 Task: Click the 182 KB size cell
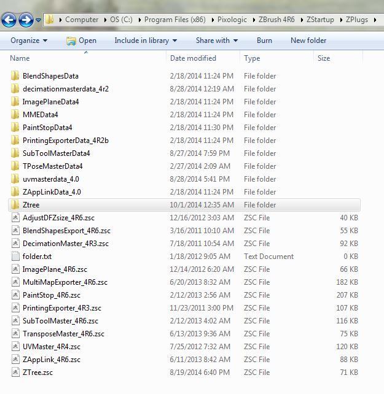click(347, 282)
